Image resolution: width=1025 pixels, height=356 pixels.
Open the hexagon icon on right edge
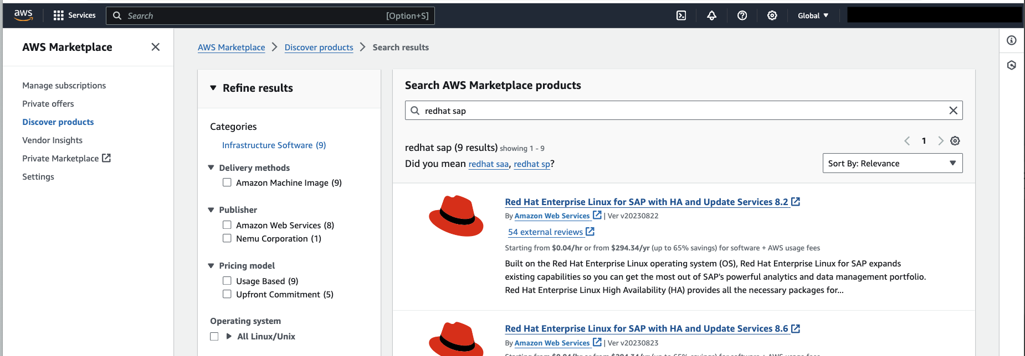(x=1012, y=65)
